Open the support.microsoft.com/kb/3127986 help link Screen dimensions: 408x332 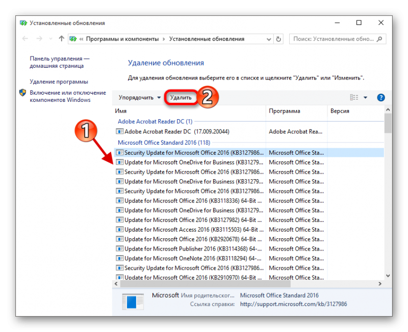pos(293,304)
